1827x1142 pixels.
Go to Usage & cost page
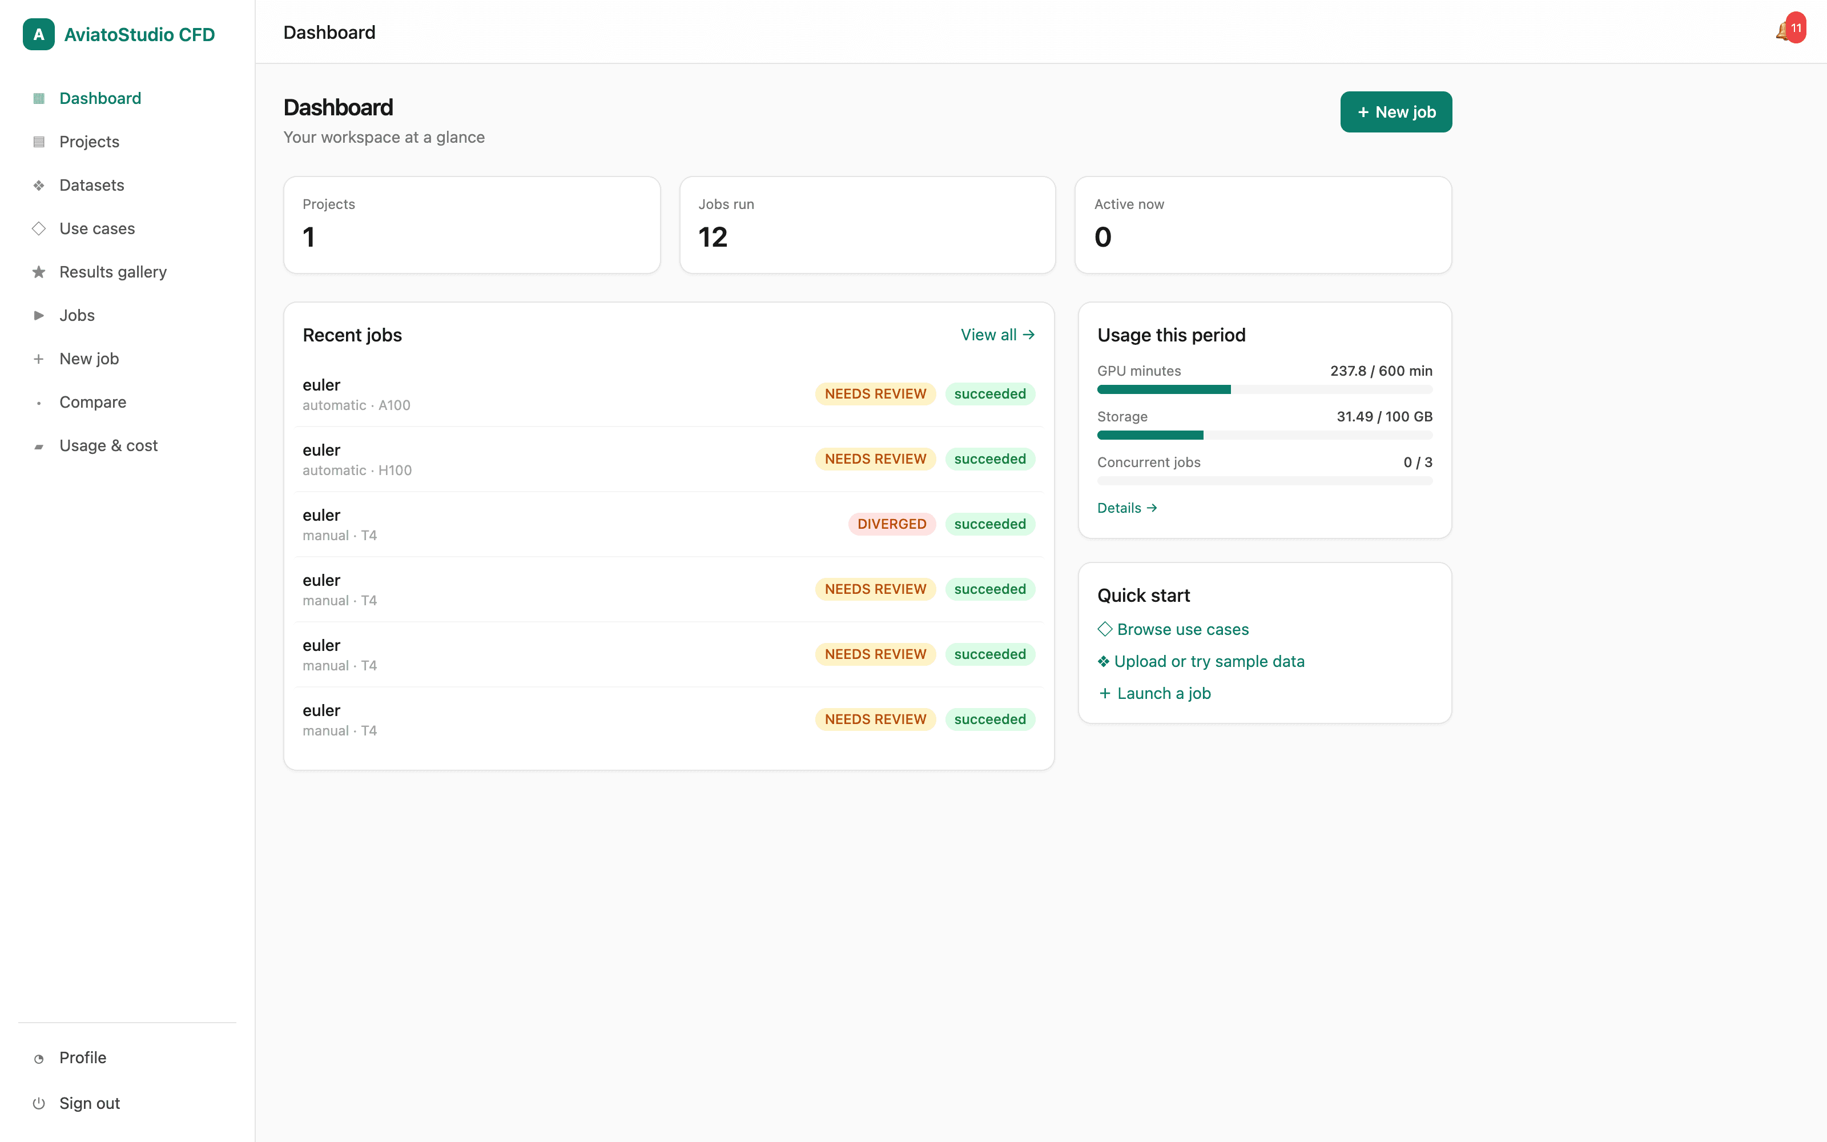tap(127, 445)
